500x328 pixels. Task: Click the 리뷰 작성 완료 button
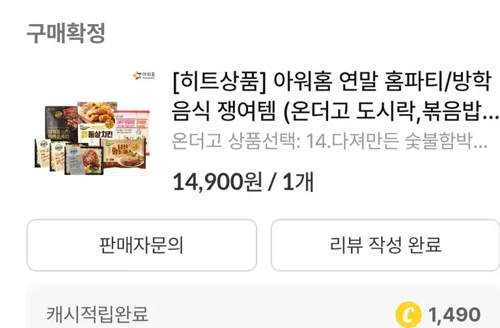pyautogui.click(x=385, y=245)
